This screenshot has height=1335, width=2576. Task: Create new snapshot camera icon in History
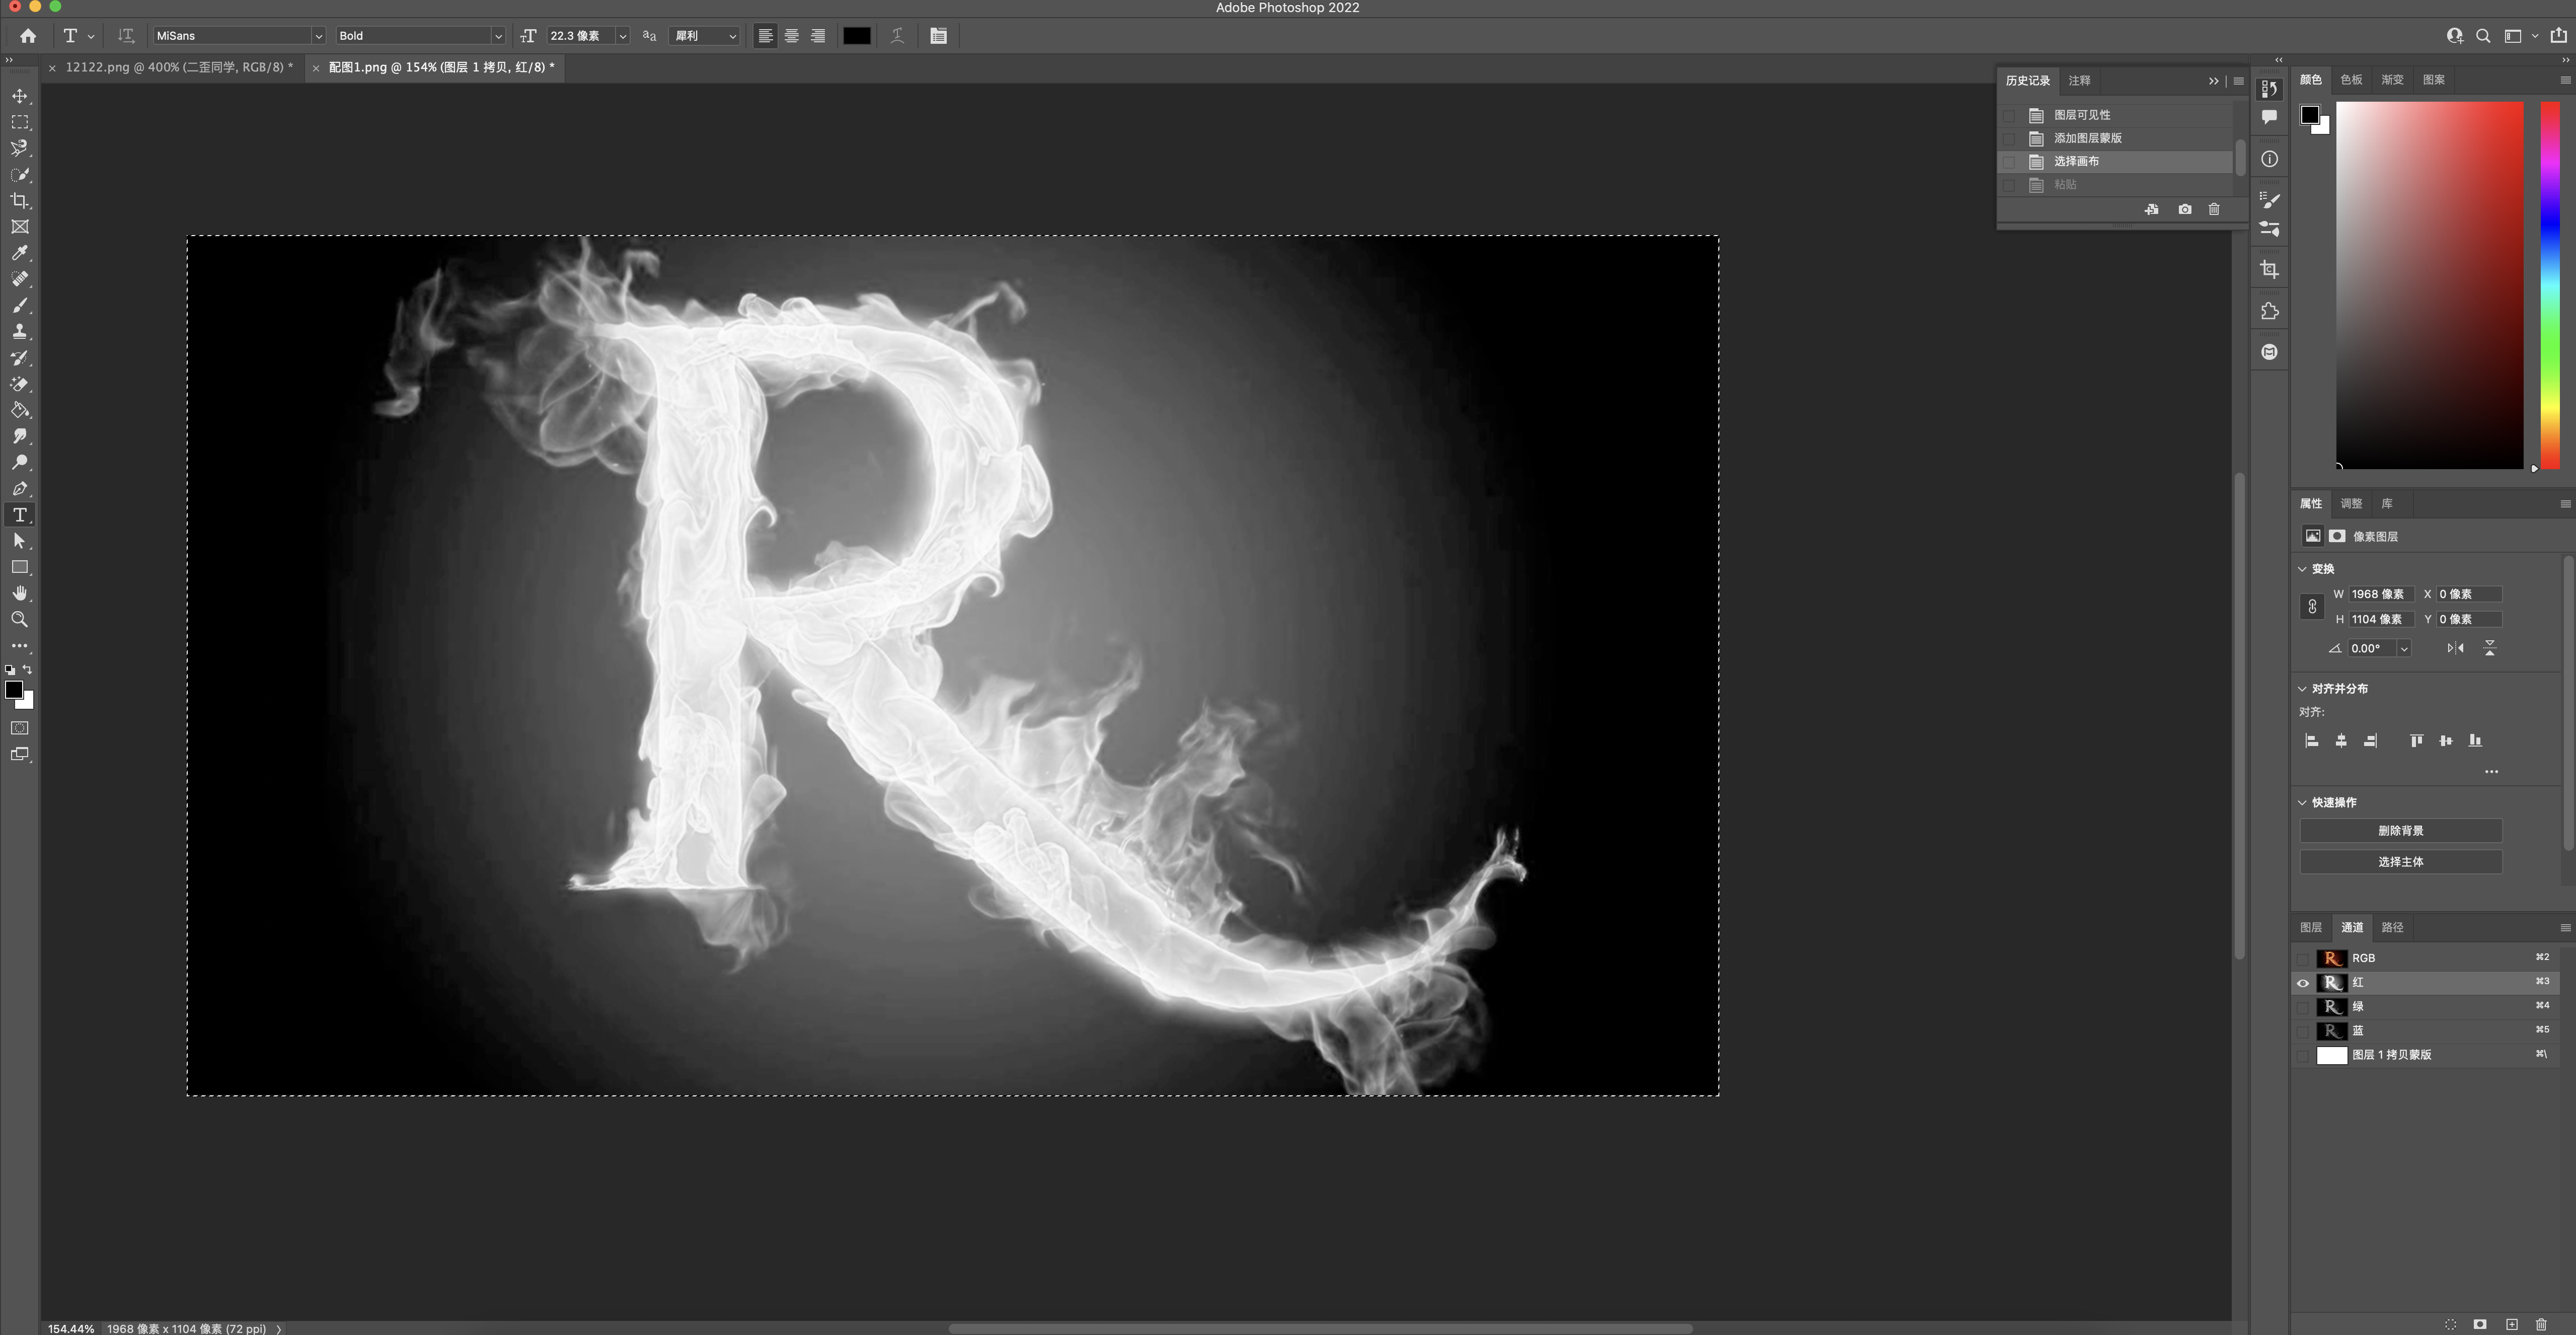coord(2185,209)
